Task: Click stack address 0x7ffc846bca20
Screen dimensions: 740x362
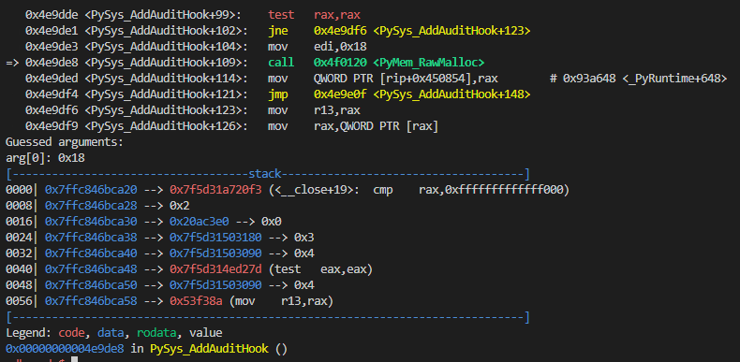Action: pyautogui.click(x=91, y=190)
